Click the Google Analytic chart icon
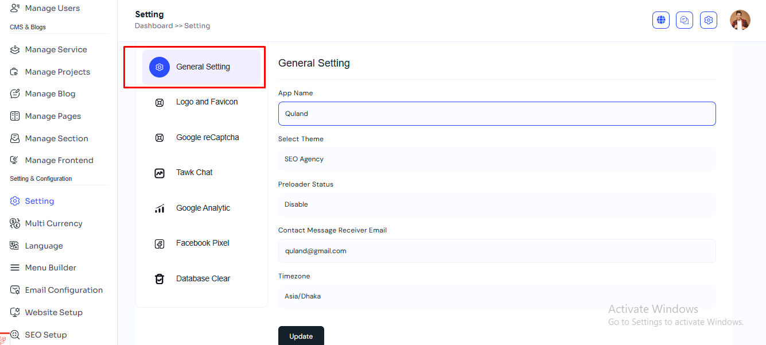 click(x=160, y=208)
